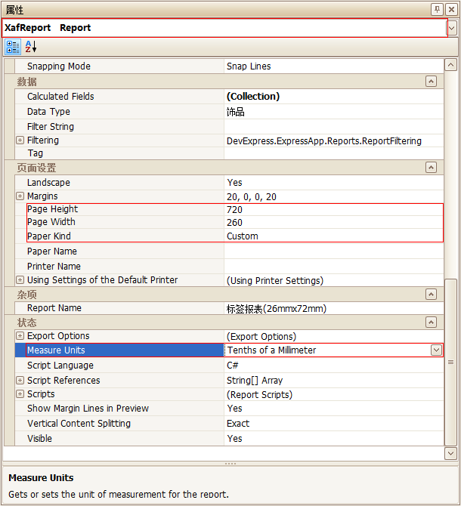The height and width of the screenshot is (506, 461).
Task: Pin the properties panel
Action: (437, 9)
